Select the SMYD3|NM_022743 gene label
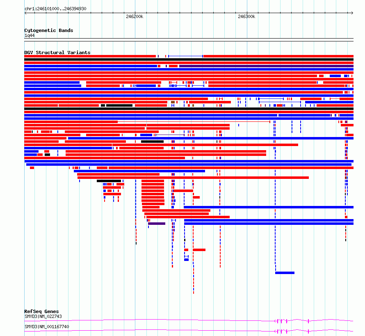The width and height of the screenshot is (365, 336). (43, 316)
